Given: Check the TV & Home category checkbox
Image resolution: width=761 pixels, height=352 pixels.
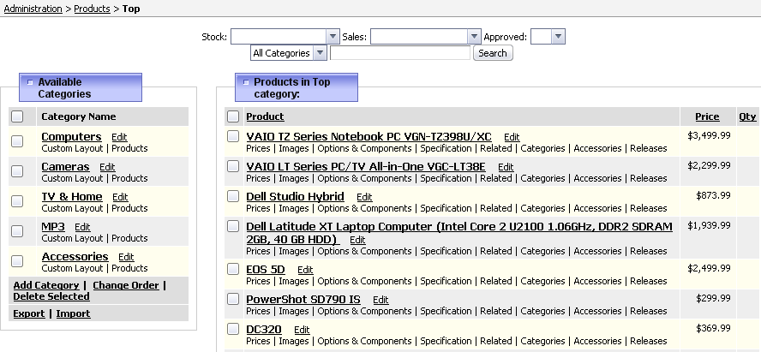Looking at the screenshot, I should (17, 201).
